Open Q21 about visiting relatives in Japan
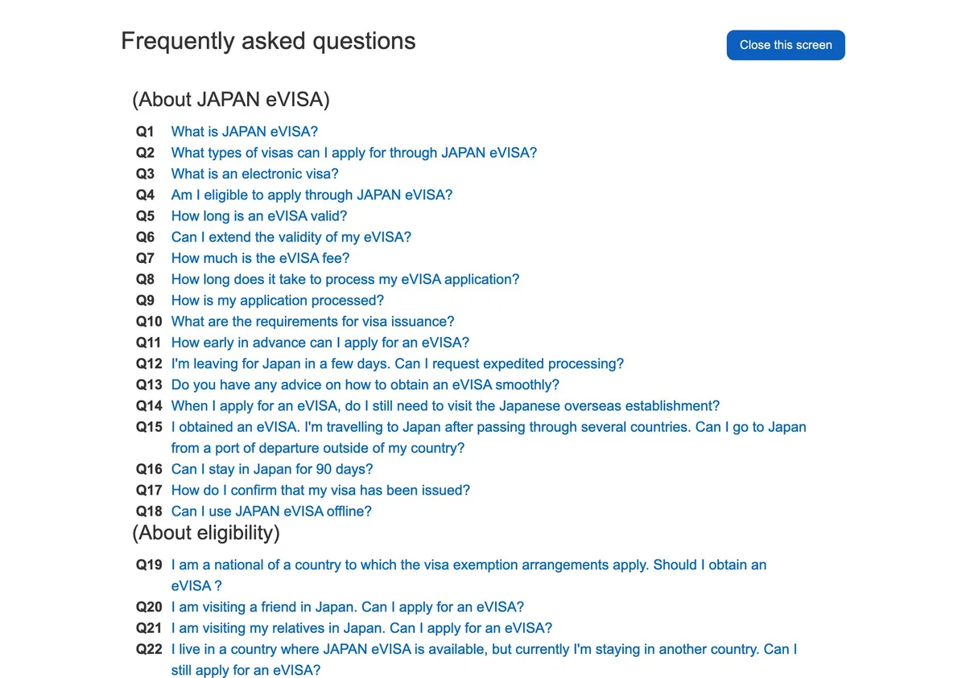The width and height of the screenshot is (966, 678). pyautogui.click(x=362, y=628)
